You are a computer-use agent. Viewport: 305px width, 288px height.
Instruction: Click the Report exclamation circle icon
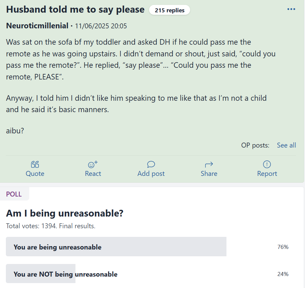[267, 164]
